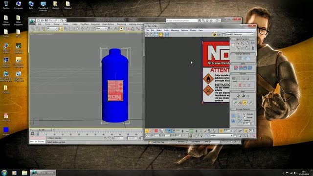Open the Windows Start button
The height and width of the screenshot is (176, 313).
click(x=4, y=173)
